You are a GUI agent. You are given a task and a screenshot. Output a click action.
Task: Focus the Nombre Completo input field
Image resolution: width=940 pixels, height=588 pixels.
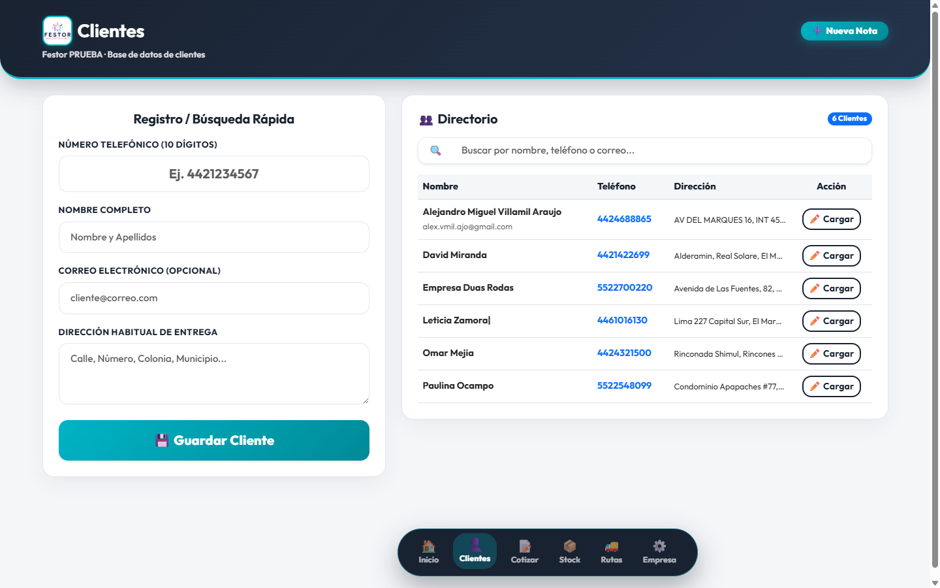(x=214, y=237)
